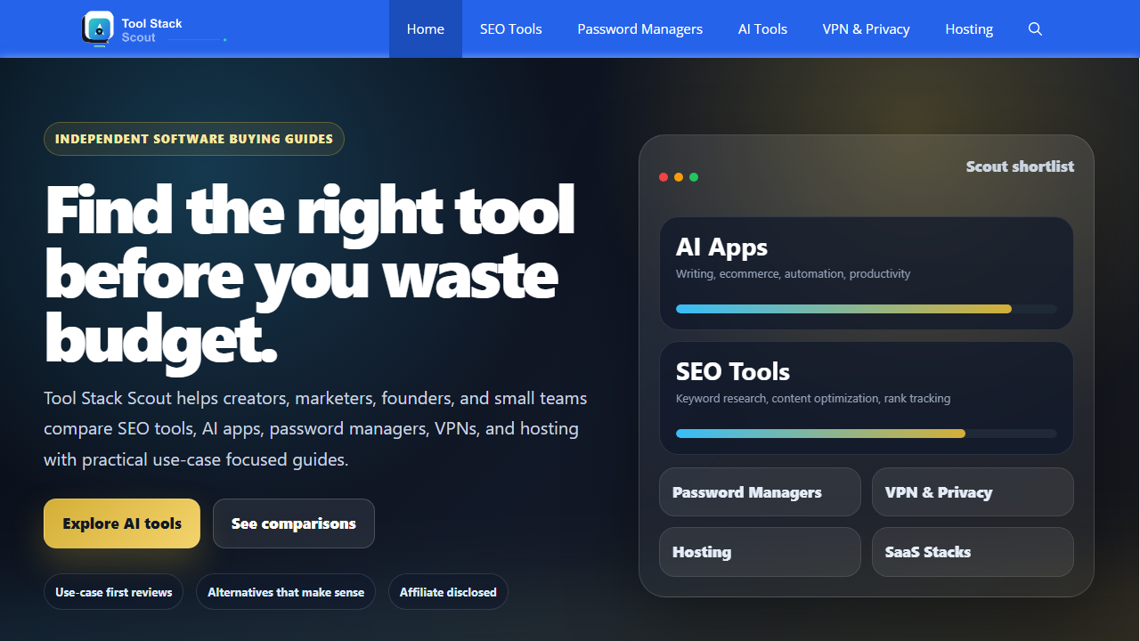Go to Hosting in navigation bar

coord(969,28)
